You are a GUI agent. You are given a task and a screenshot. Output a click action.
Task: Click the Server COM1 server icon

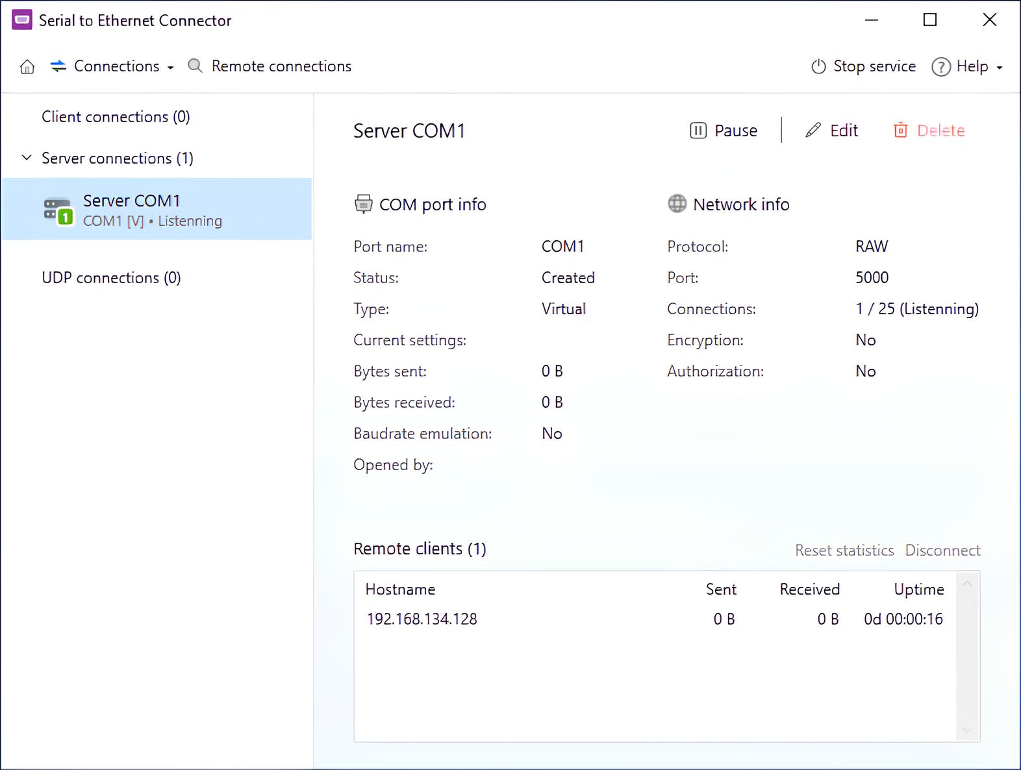tap(58, 210)
